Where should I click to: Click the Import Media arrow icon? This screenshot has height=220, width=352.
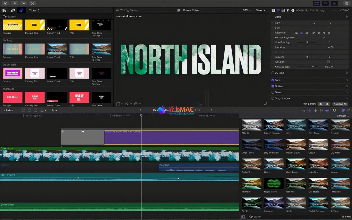[x=14, y=3]
